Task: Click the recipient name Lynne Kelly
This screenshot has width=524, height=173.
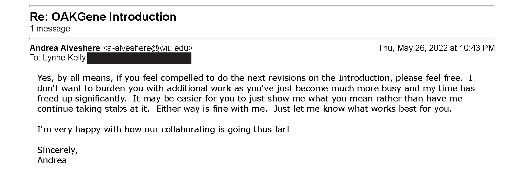Action: click(x=63, y=58)
